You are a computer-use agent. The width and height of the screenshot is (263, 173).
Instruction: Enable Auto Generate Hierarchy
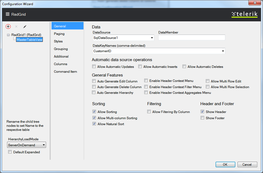(x=94, y=92)
